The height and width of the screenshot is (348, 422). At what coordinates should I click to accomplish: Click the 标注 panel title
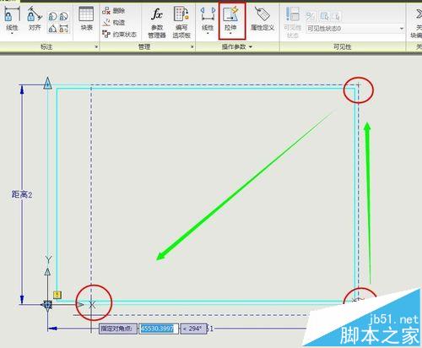pos(46,46)
